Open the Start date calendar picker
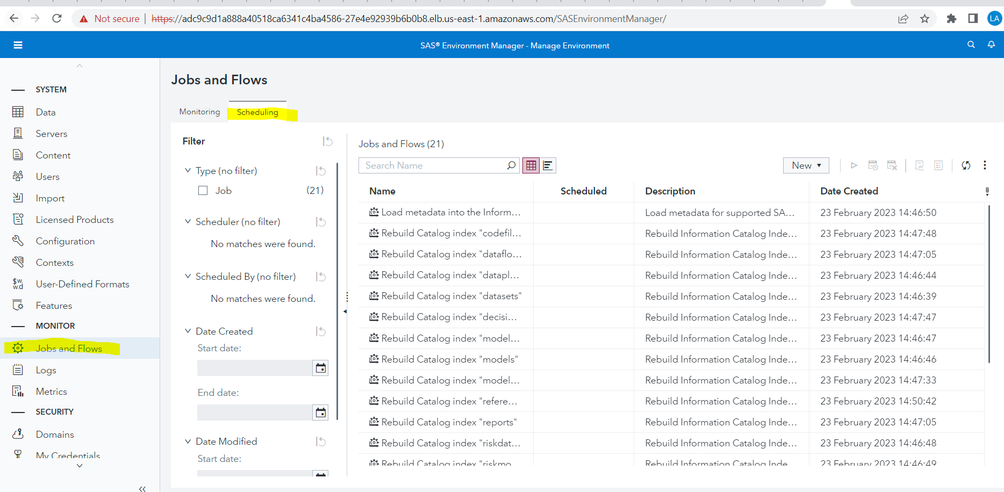Screen dimensions: 1004x492 coord(320,367)
